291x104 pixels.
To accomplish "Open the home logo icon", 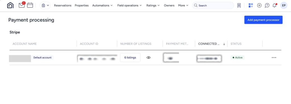I will pos(11,5).
